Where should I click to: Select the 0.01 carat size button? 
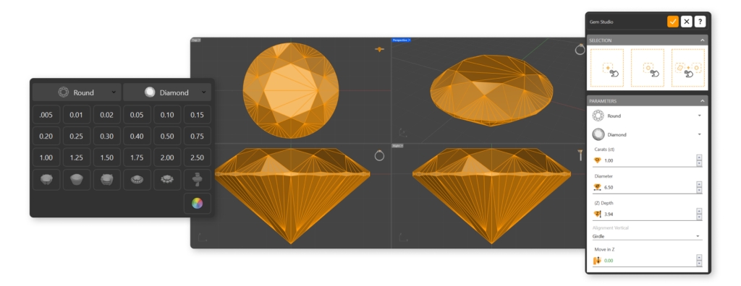click(x=77, y=115)
